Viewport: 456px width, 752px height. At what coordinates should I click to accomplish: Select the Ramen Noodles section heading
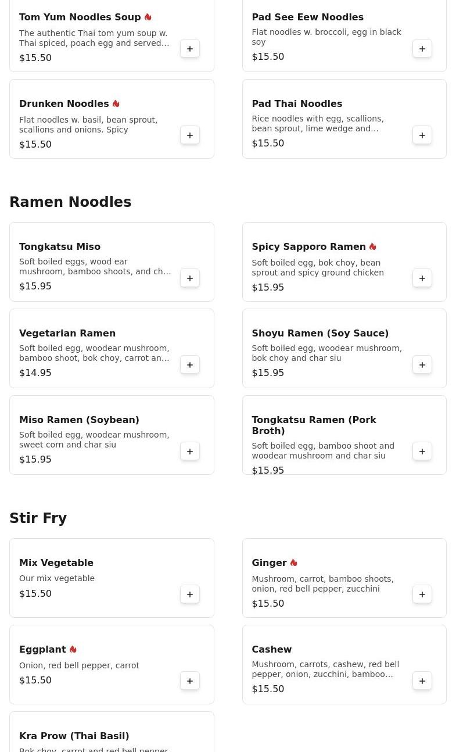point(70,202)
